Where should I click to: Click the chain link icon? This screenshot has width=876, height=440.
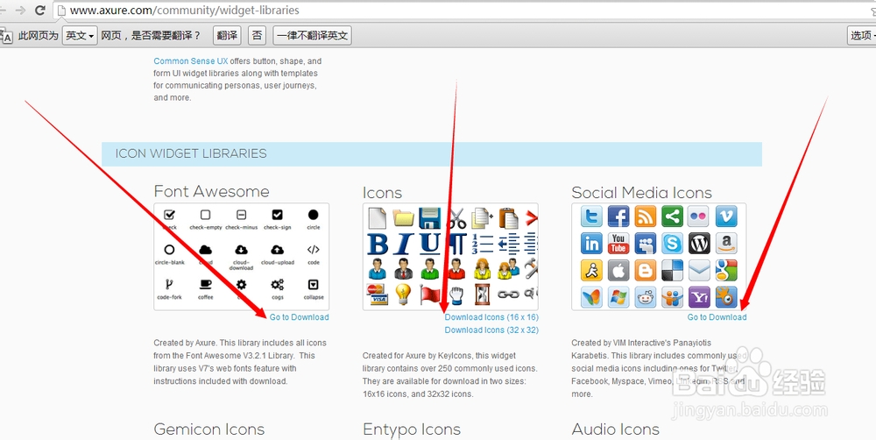pos(508,295)
